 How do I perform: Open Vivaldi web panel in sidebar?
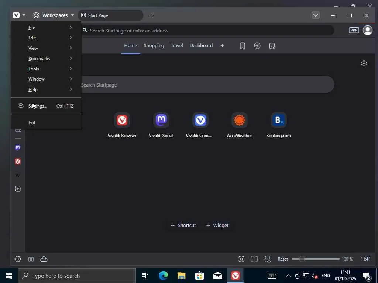coord(18,161)
